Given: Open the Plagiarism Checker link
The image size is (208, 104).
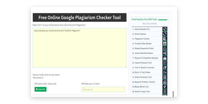Looking at the screenshot, I should click(x=142, y=39).
